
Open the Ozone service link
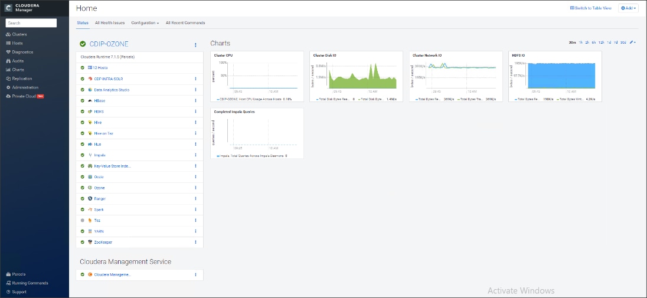99,188
